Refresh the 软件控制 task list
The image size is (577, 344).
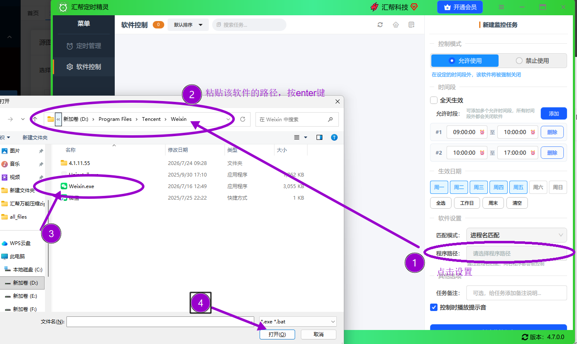tap(380, 25)
